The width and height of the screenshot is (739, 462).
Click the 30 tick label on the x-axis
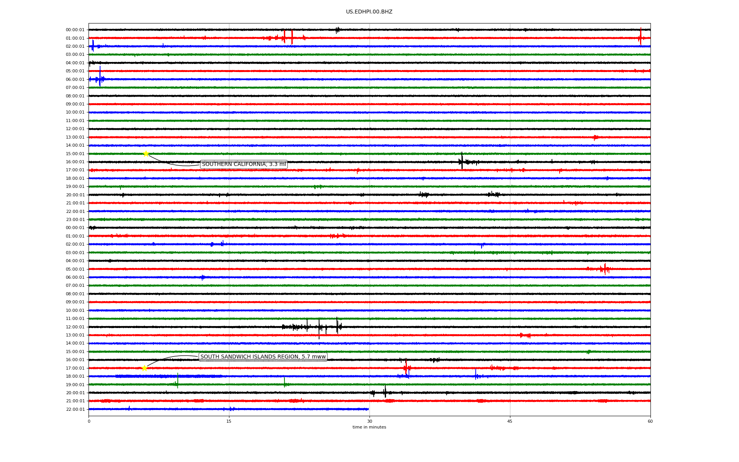pos(369,421)
